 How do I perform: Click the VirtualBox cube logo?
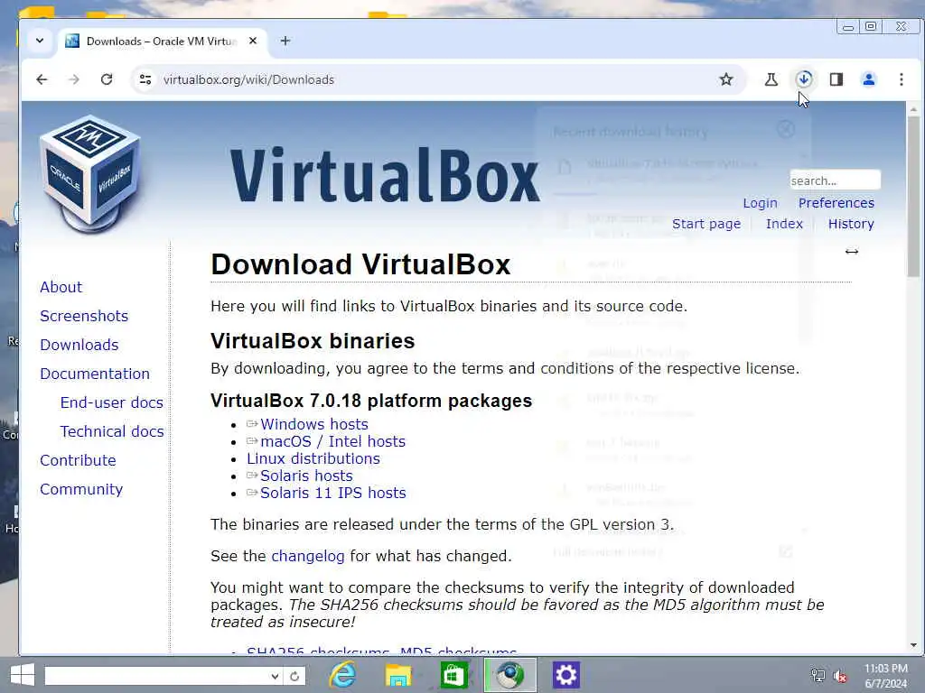click(x=89, y=174)
